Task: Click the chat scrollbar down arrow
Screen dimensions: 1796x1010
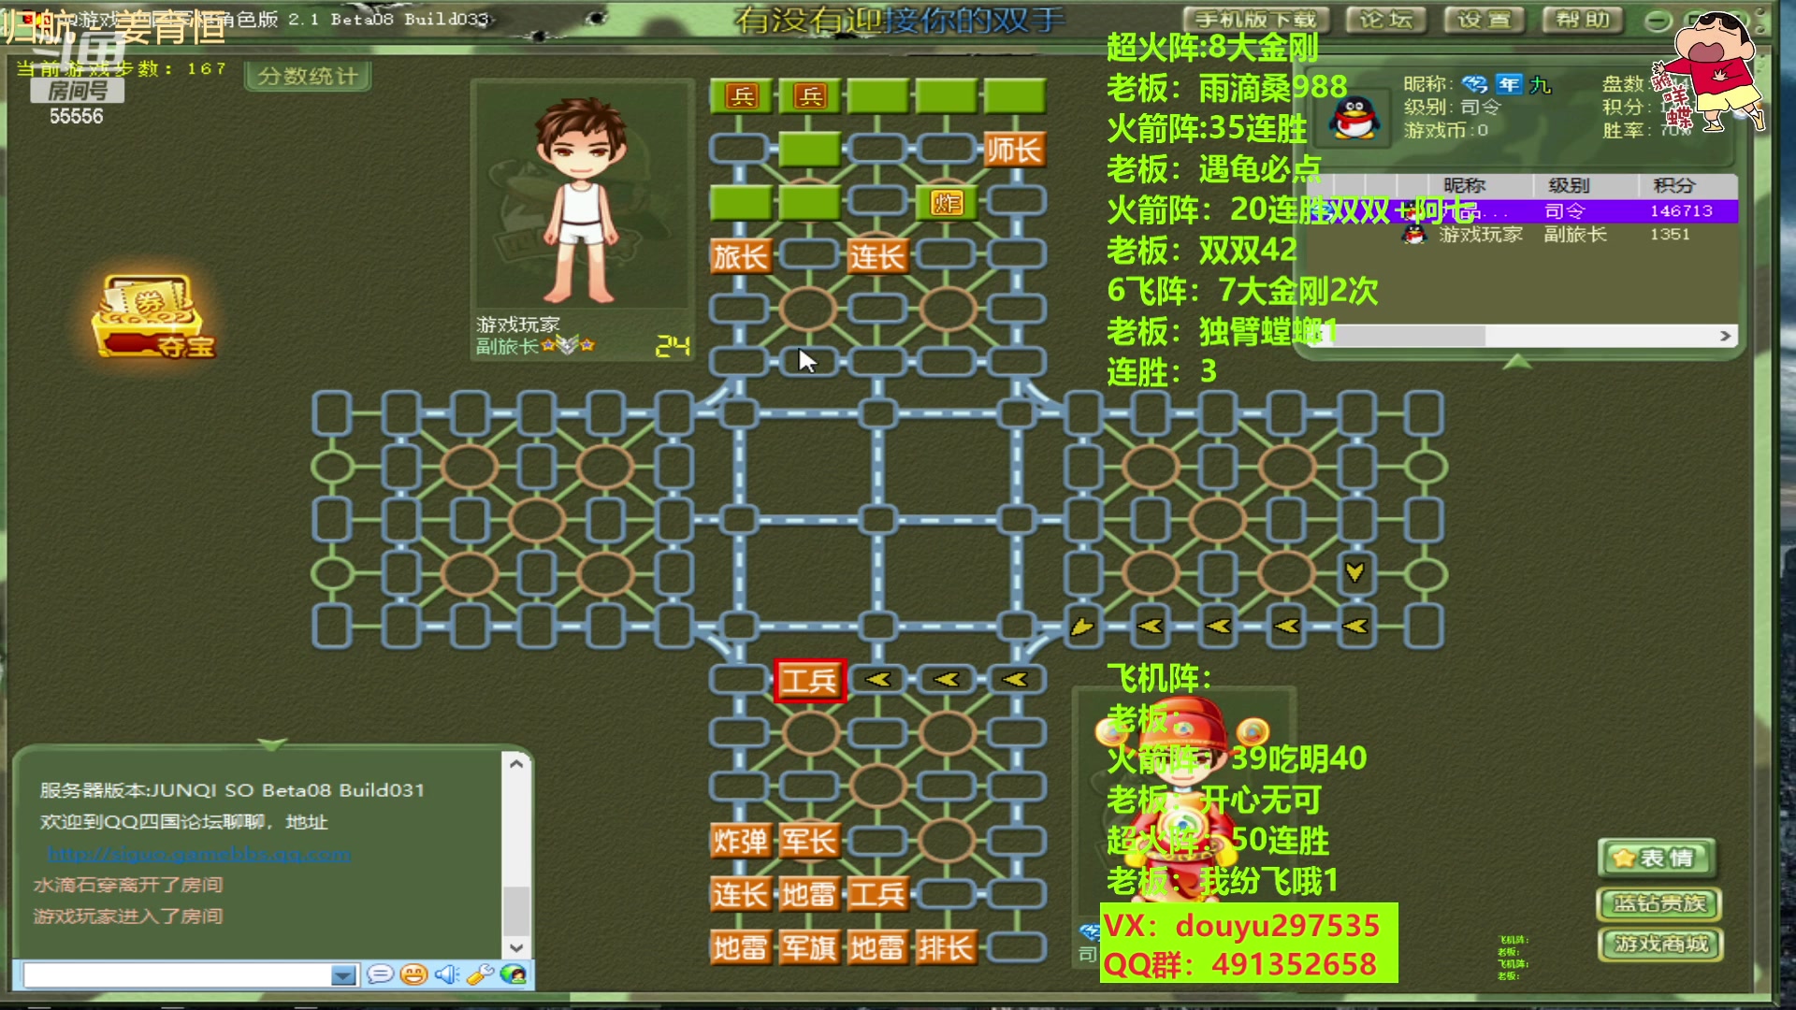Action: click(x=516, y=946)
